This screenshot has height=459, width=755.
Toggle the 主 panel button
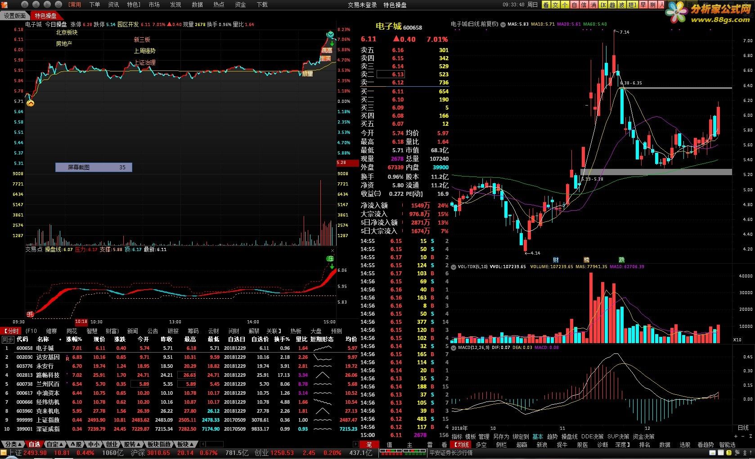pyautogui.click(x=409, y=445)
